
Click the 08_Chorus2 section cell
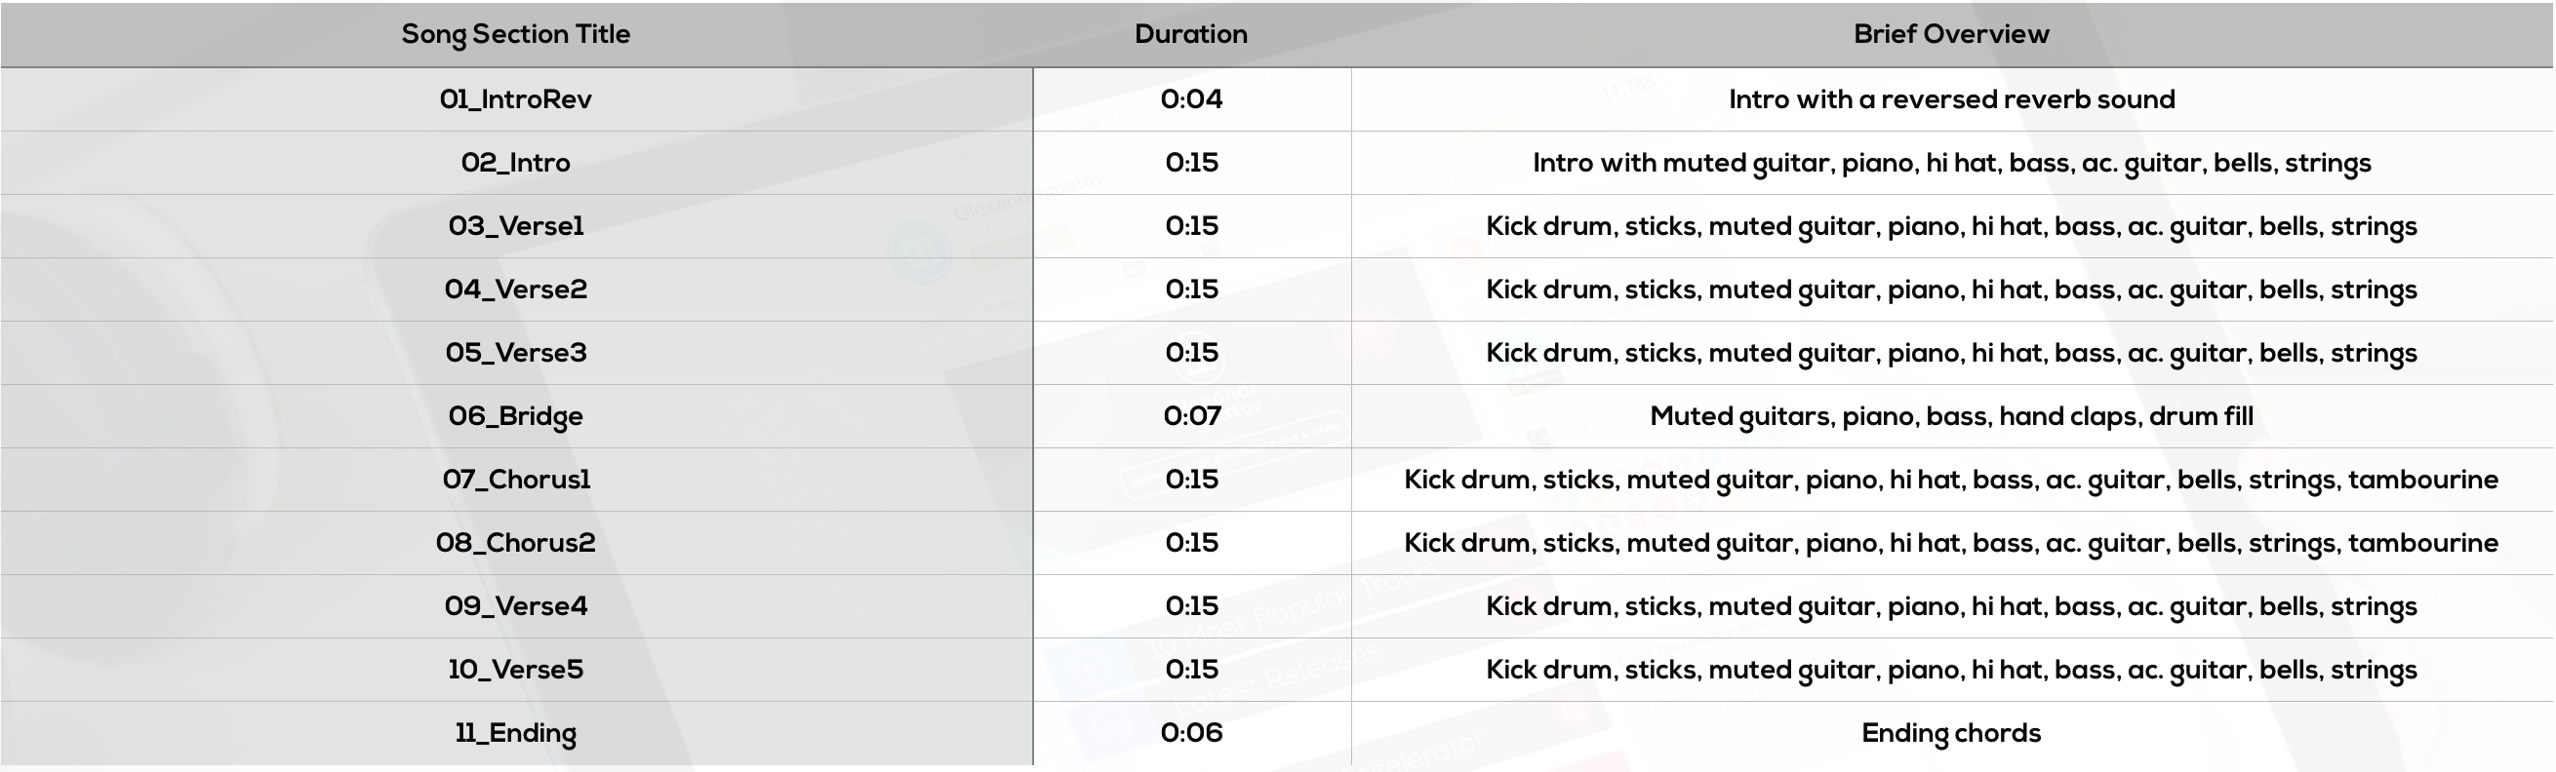pos(515,543)
